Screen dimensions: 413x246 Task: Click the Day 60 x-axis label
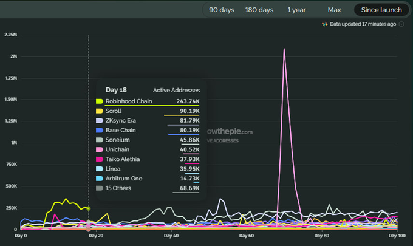(247, 236)
